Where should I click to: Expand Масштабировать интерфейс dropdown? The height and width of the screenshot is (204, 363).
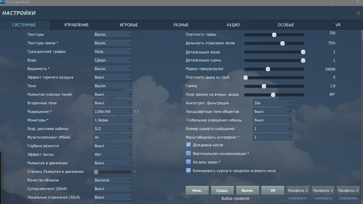[273, 137]
